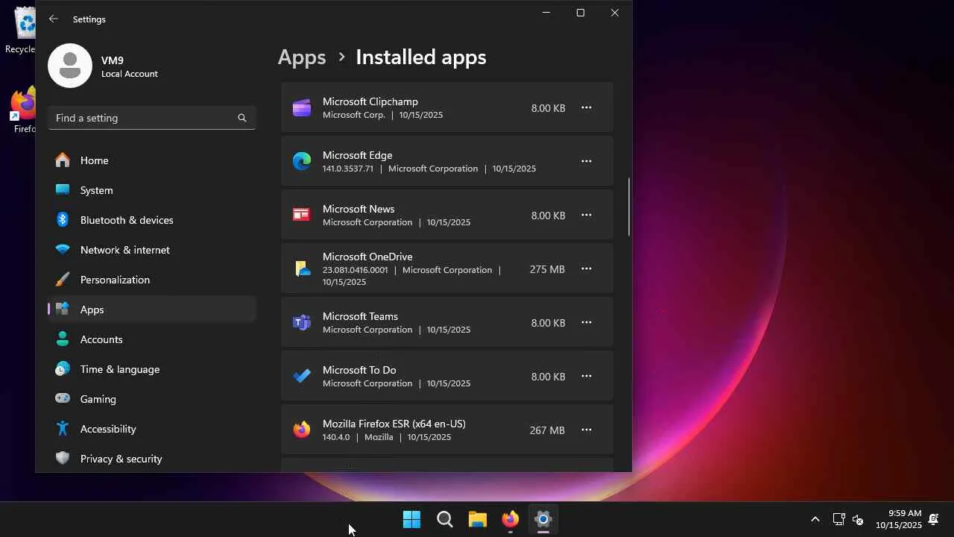Click the Settings gear icon on the taskbar

click(x=543, y=519)
